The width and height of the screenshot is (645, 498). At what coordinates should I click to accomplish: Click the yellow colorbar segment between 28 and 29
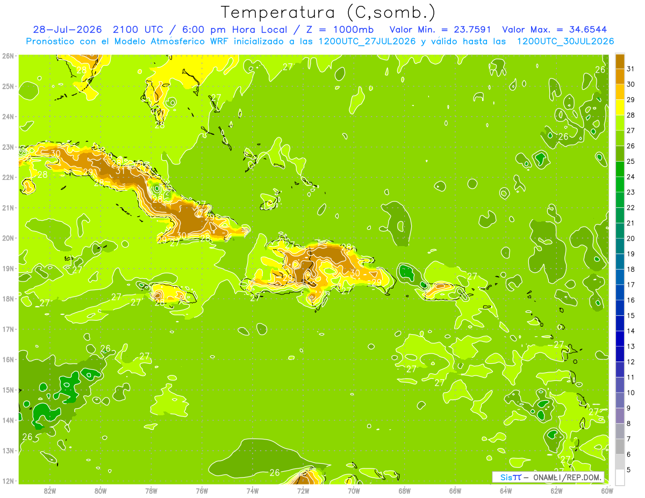620,107
